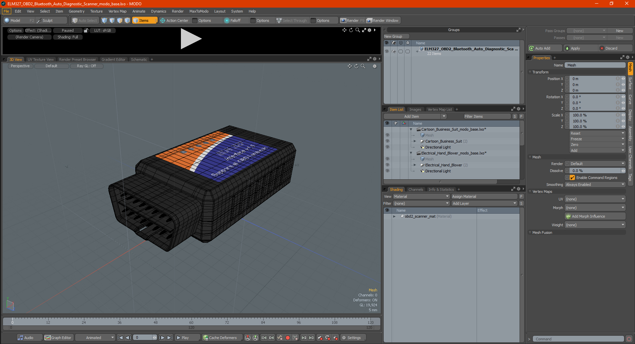Click Apply button in properties
Viewport: 635px width, 344px height.
pyautogui.click(x=581, y=48)
